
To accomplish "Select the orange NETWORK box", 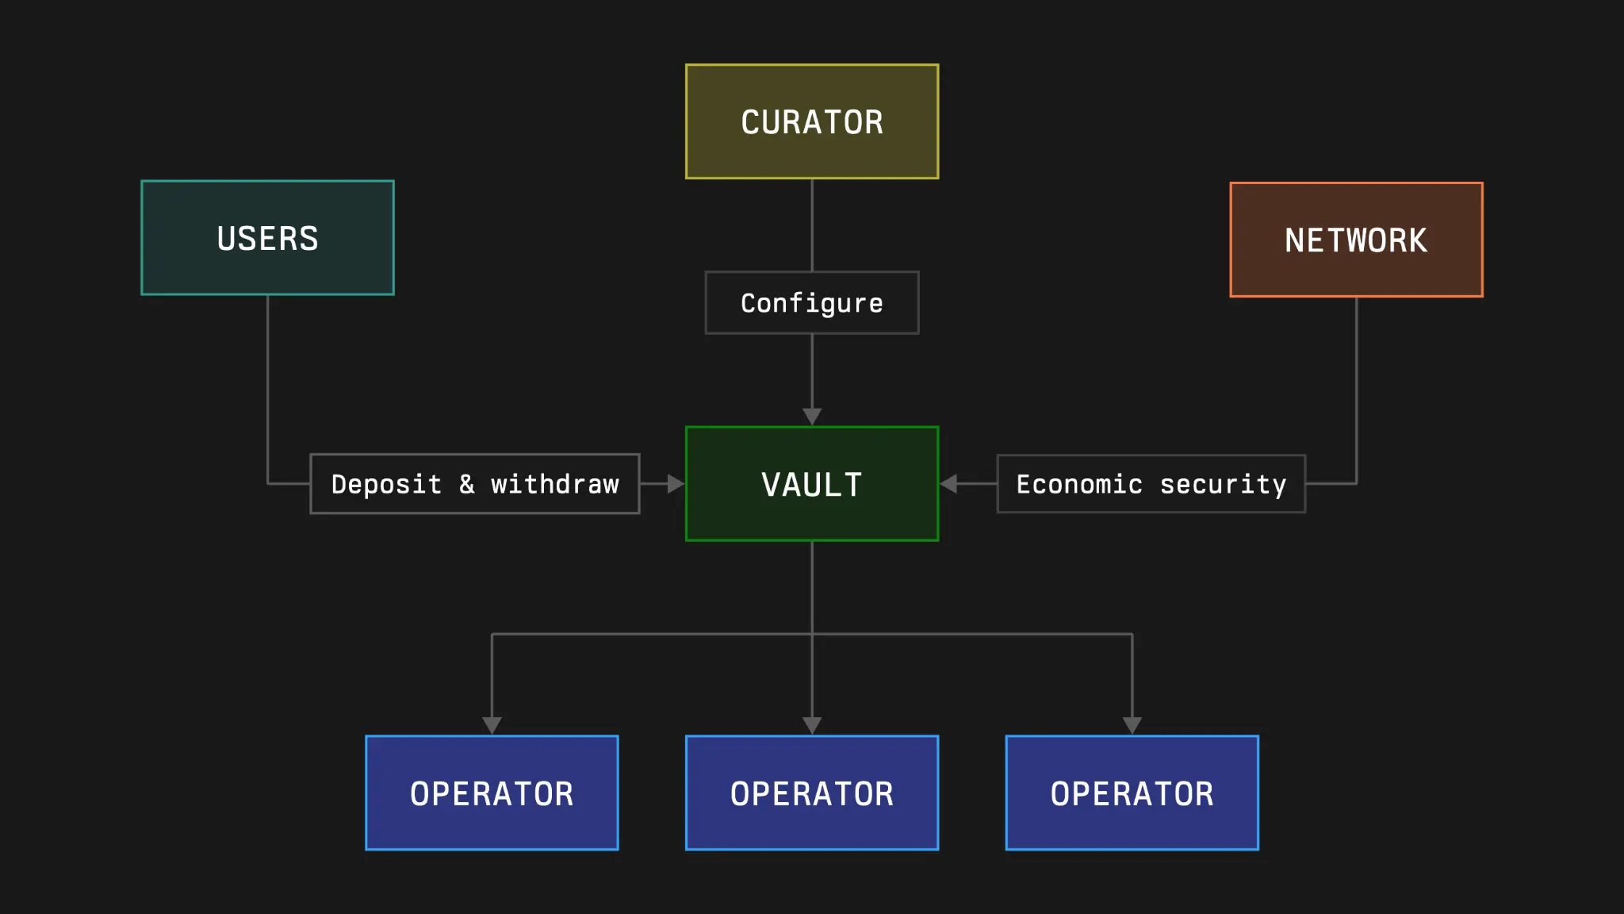I will pyautogui.click(x=1356, y=240).
